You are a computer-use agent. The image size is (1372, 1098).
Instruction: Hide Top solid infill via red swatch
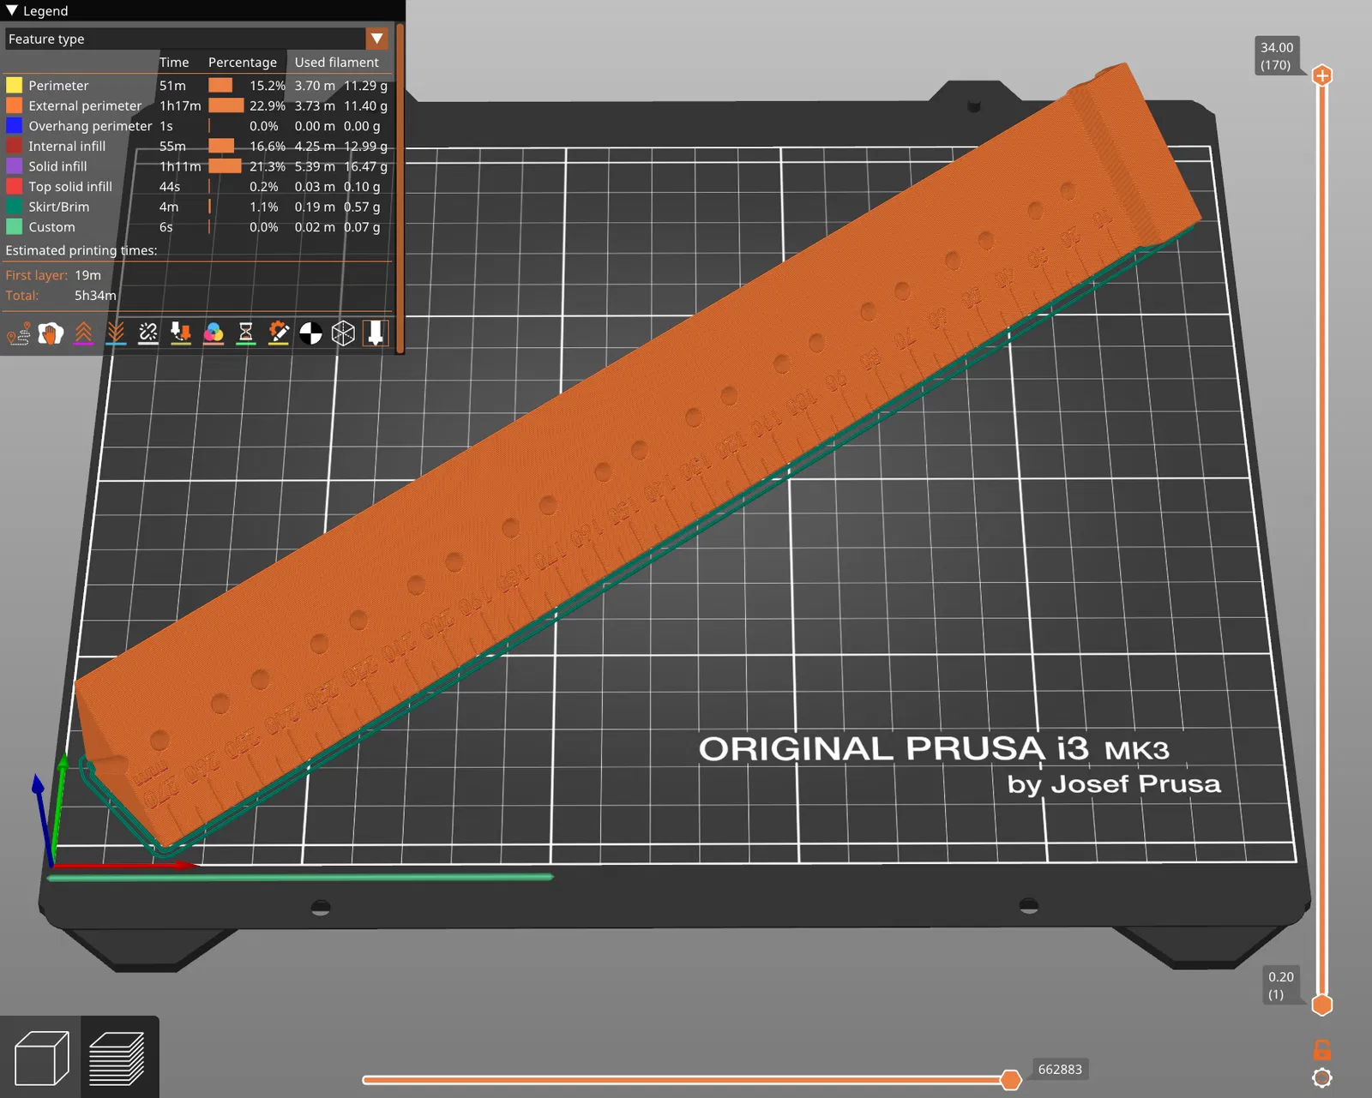(15, 186)
